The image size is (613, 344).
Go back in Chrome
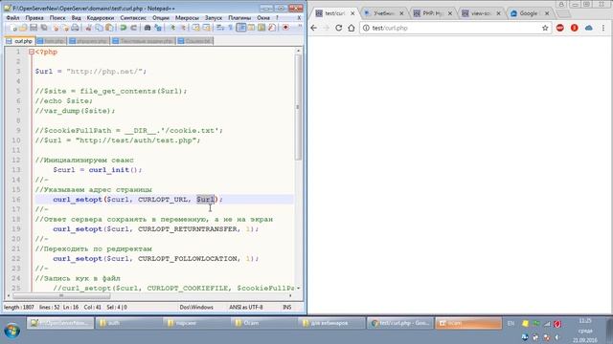(313, 28)
